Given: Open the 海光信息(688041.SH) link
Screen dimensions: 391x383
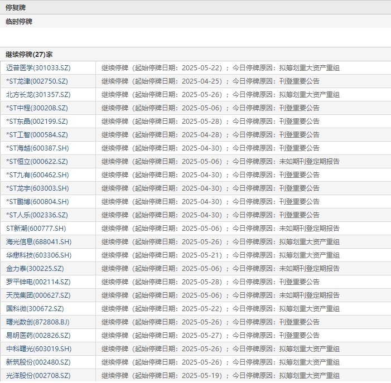Looking at the screenshot, I should click(39, 242).
